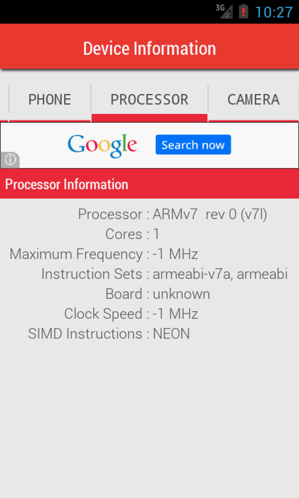Tap the ARMv7 rev 0 (v7l) value
The width and height of the screenshot is (299, 498).
click(210, 214)
